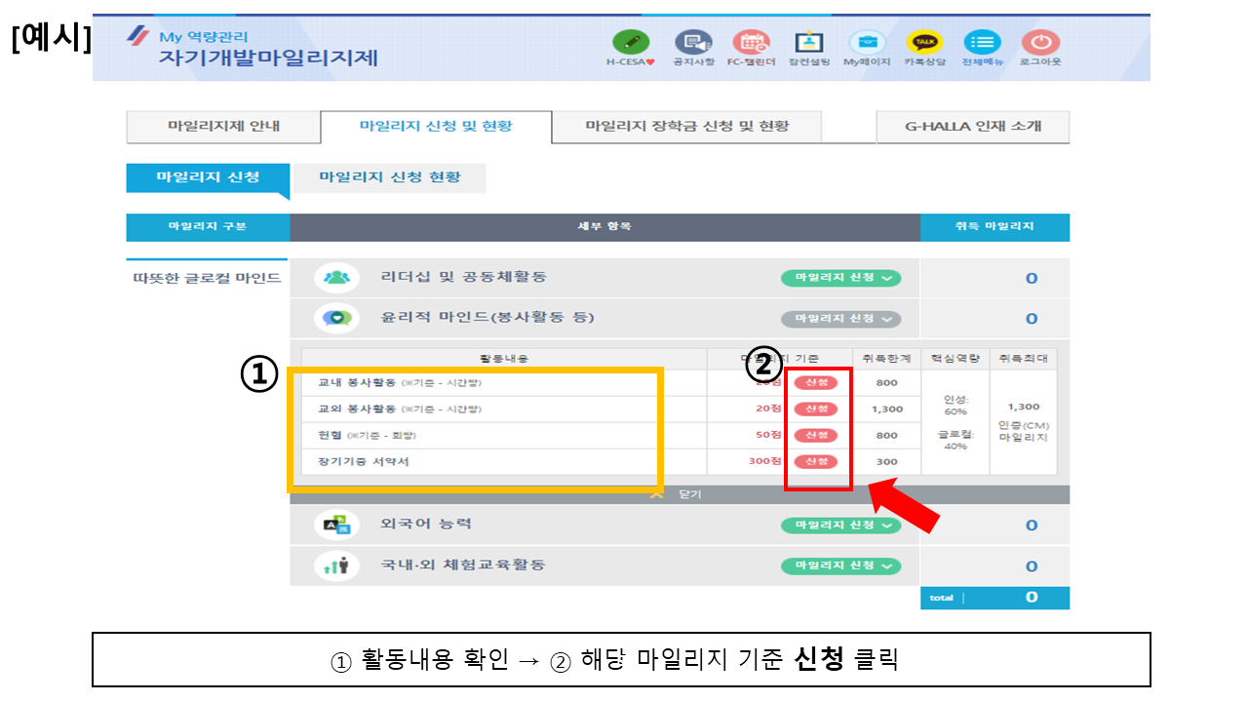
Task: Open the H-CESA pencil icon
Action: [x=631, y=43]
